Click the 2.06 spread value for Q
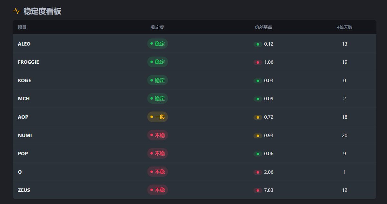Image resolution: width=387 pixels, height=204 pixels. [269, 172]
